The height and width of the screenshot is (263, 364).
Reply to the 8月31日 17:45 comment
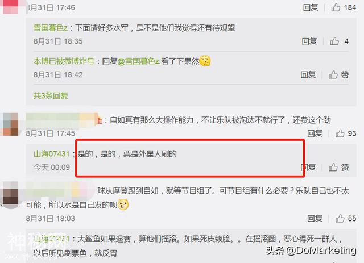click(315, 133)
